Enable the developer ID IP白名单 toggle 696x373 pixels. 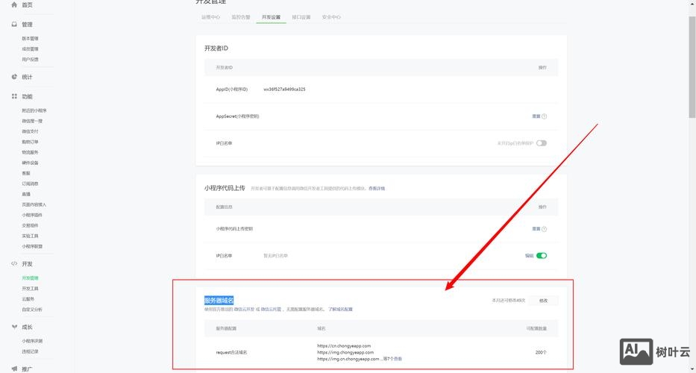point(541,143)
